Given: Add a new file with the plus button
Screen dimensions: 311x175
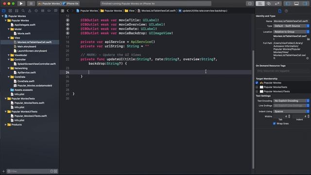Looking at the screenshot, I should pyautogui.click(x=3, y=171).
